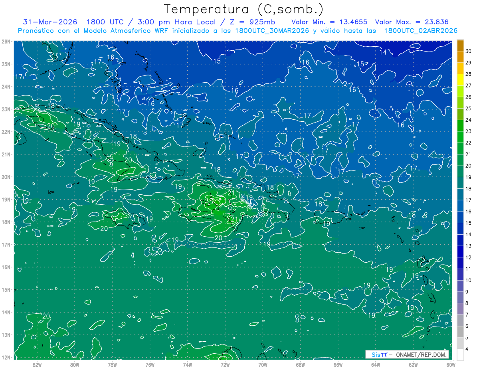Click the 1800UTC_02ABR2026 validity text
Image resolution: width=479 pixels, height=370 pixels.
421,31
